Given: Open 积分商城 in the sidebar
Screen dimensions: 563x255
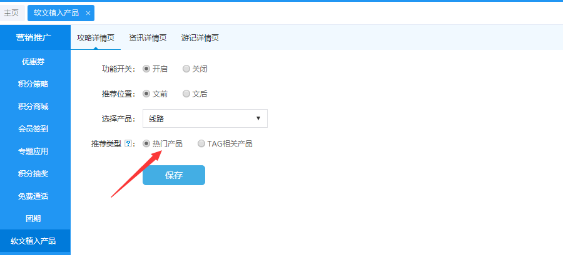Looking at the screenshot, I should pos(33,107).
